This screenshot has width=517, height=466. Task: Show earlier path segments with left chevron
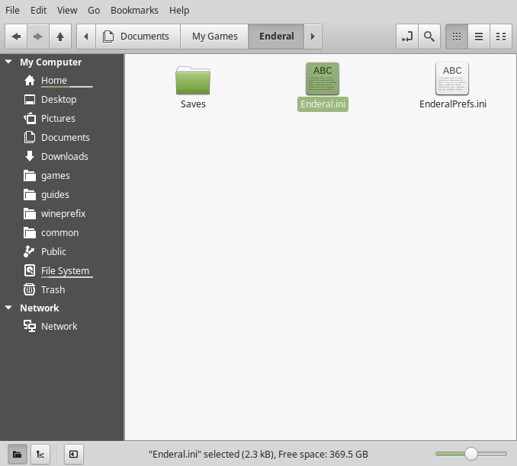86,37
